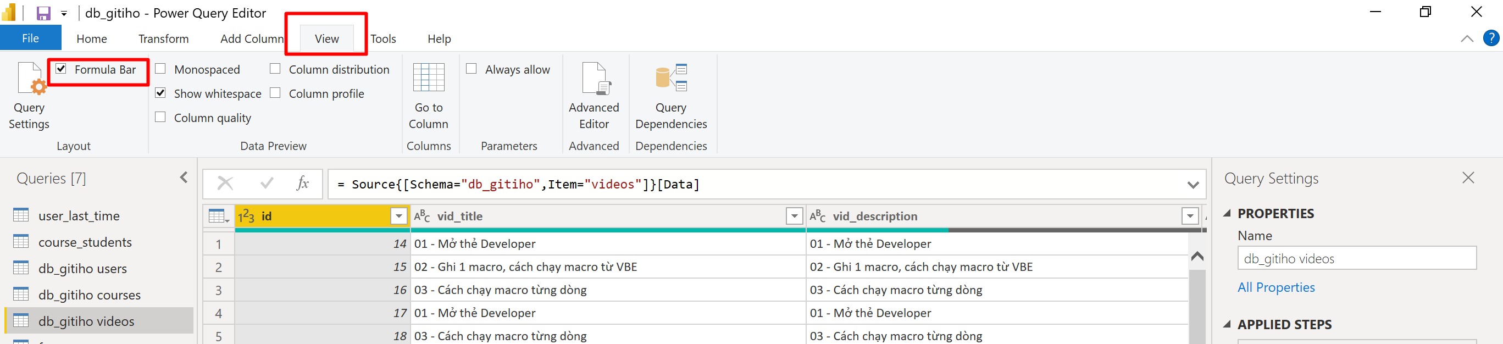Open the id column filter dropdown
Screen dimensions: 1503x344
(x=398, y=217)
